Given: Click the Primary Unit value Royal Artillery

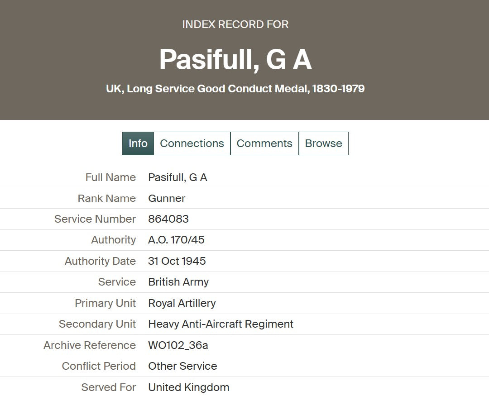Looking at the screenshot, I should click(182, 303).
